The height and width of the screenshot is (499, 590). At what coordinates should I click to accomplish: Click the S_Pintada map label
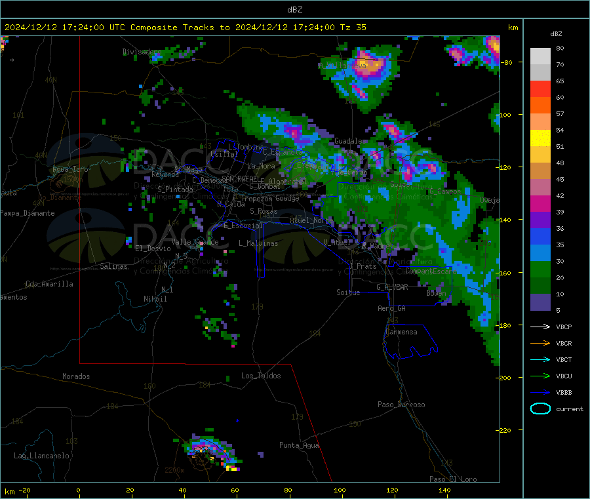pyautogui.click(x=175, y=190)
